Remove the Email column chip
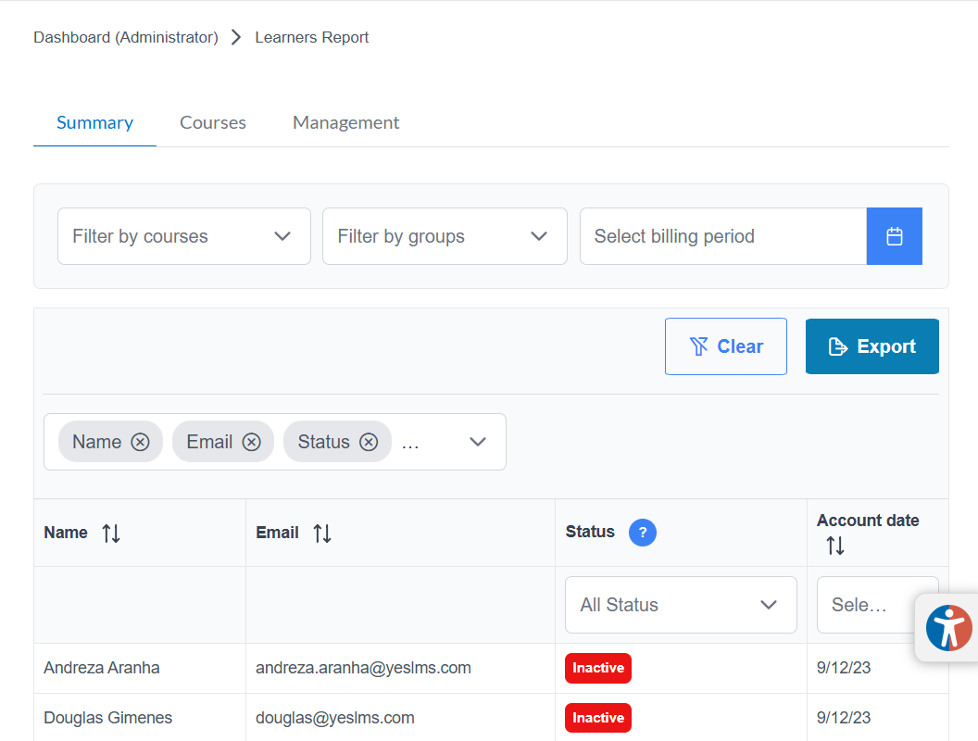 [x=251, y=442]
